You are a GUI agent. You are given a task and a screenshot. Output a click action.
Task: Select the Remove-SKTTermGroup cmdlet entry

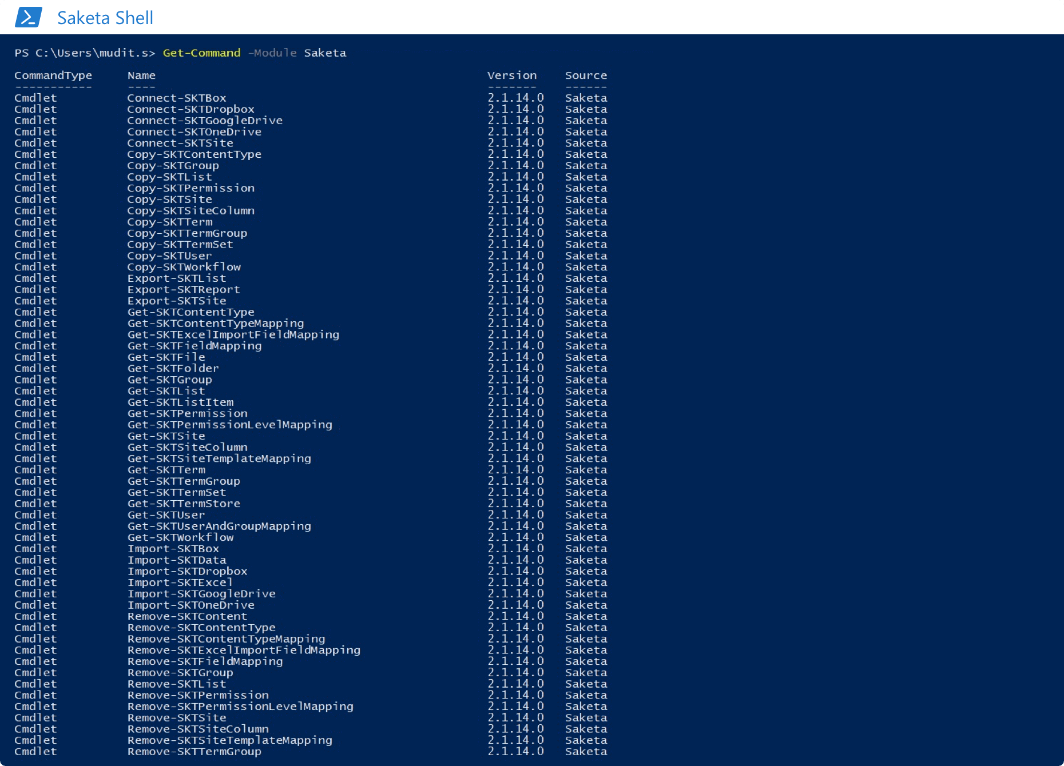pyautogui.click(x=196, y=751)
